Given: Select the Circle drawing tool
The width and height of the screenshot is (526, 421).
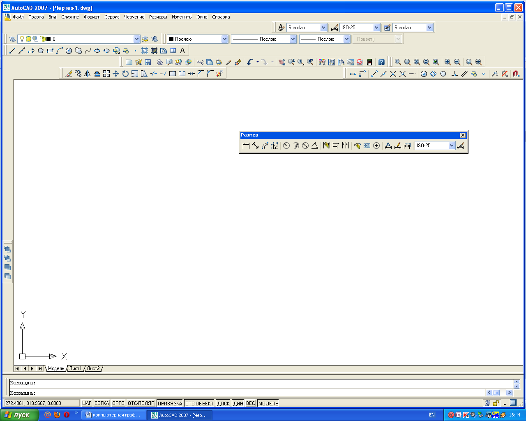Looking at the screenshot, I should tap(69, 51).
